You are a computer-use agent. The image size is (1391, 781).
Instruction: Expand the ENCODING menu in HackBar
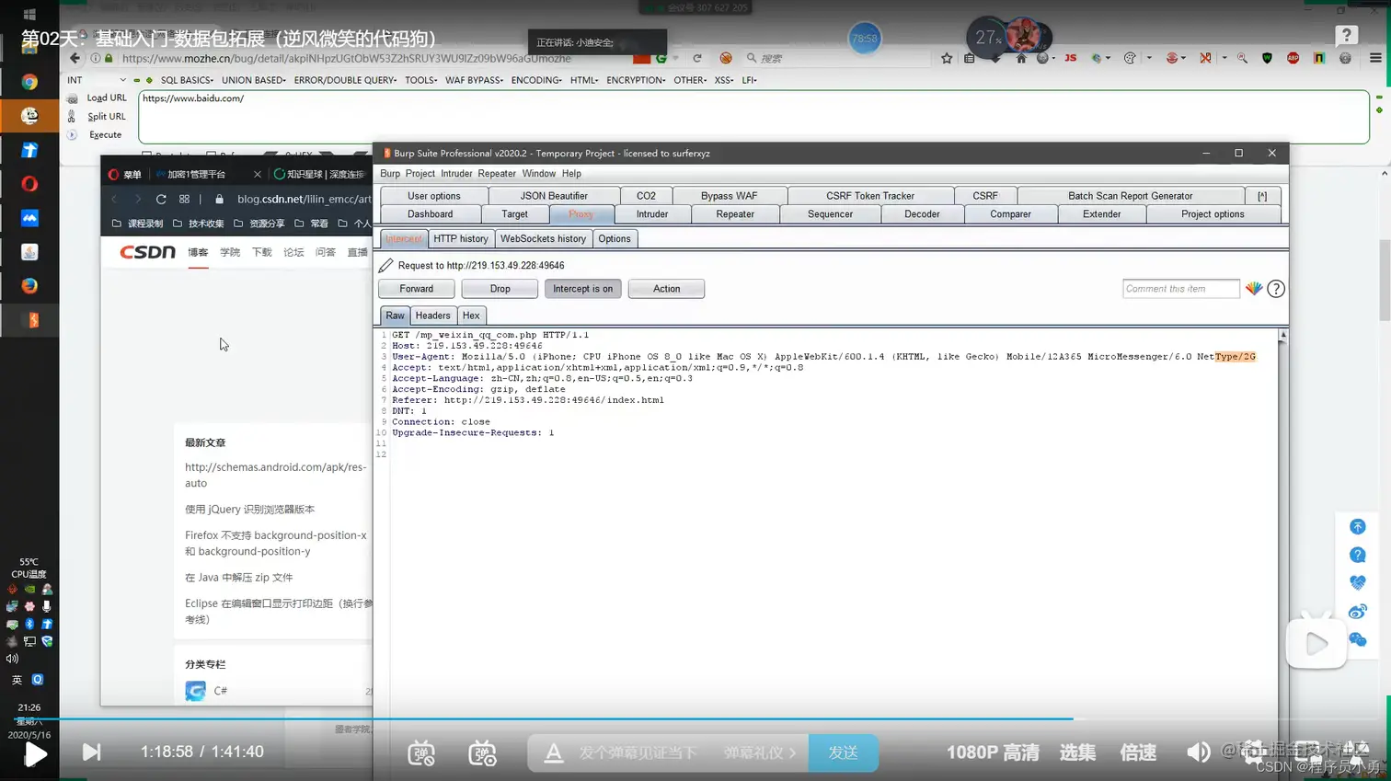536,80
